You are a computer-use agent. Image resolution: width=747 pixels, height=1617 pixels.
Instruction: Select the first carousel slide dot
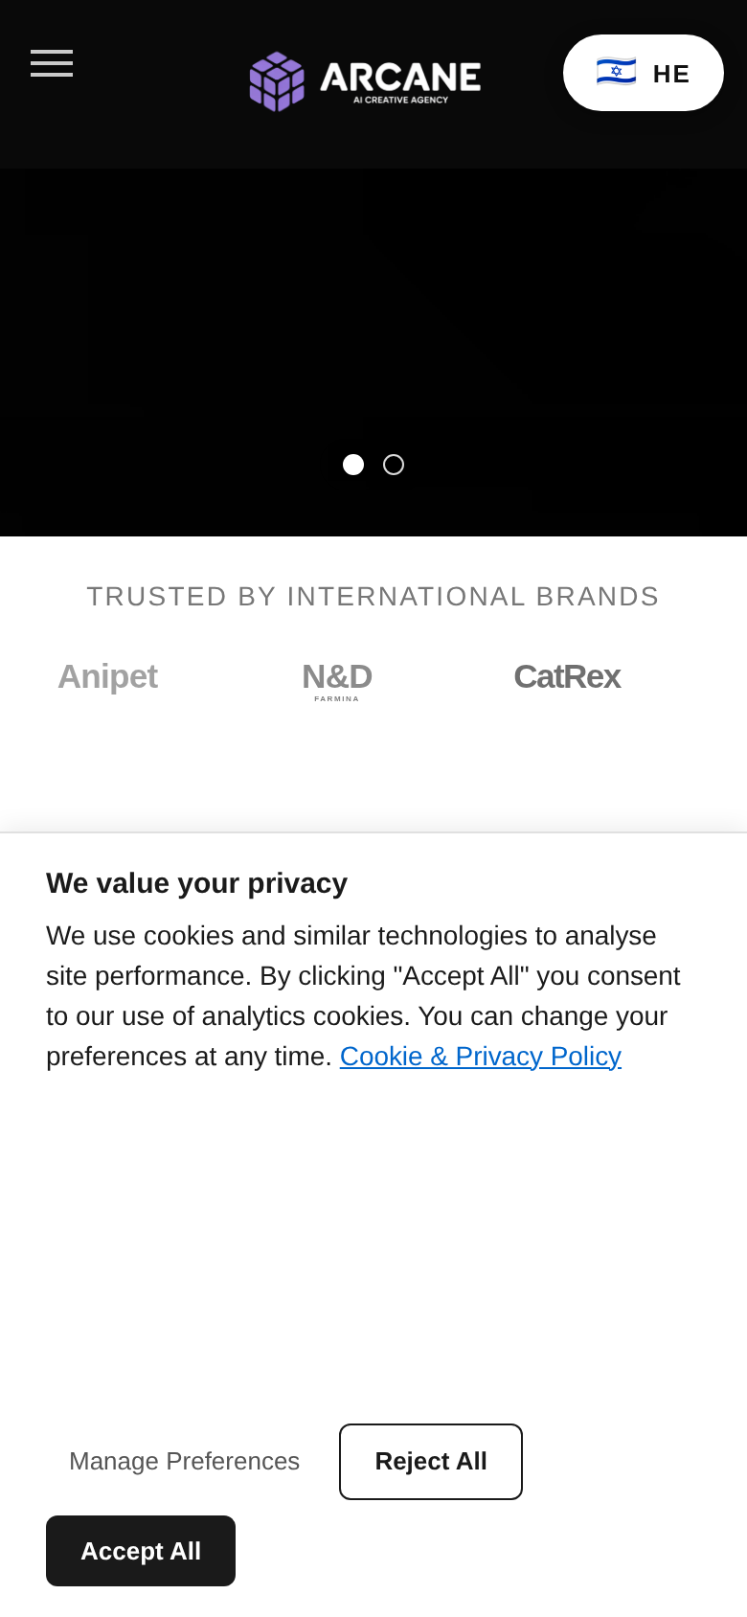point(353,465)
